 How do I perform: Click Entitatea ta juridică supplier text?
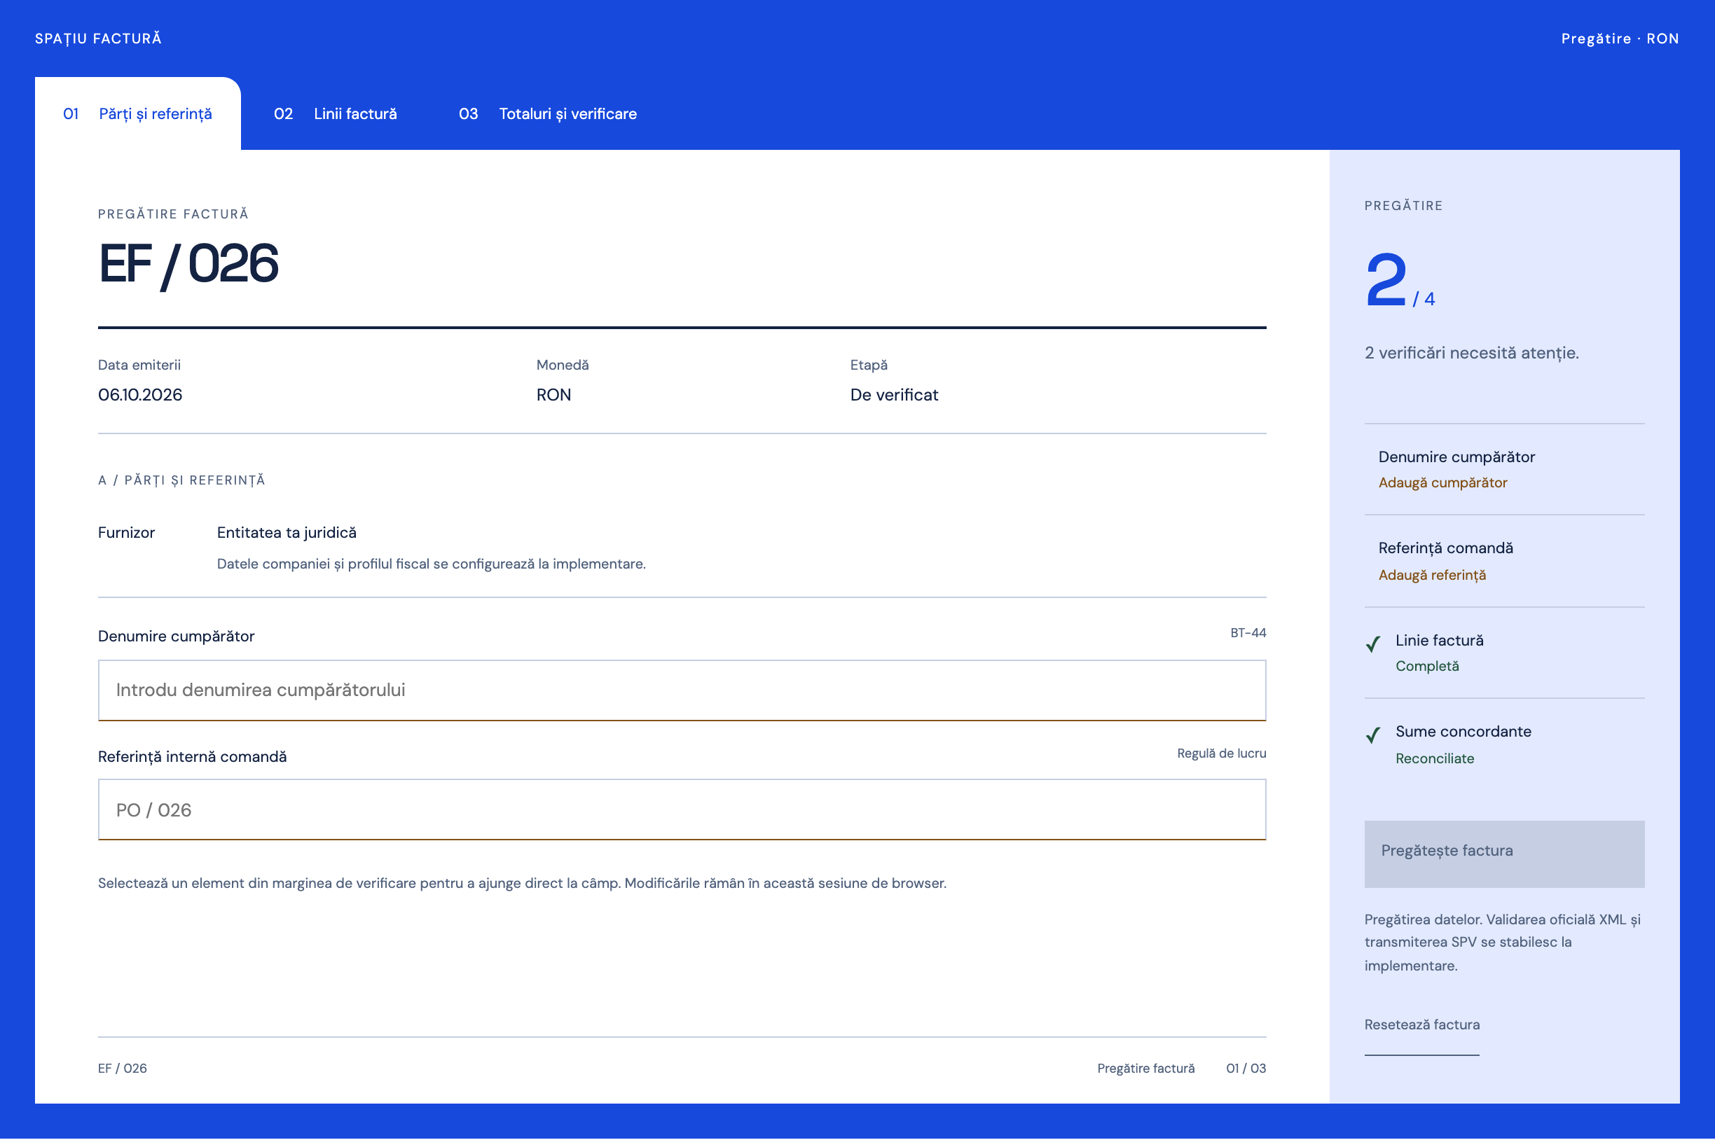(287, 532)
